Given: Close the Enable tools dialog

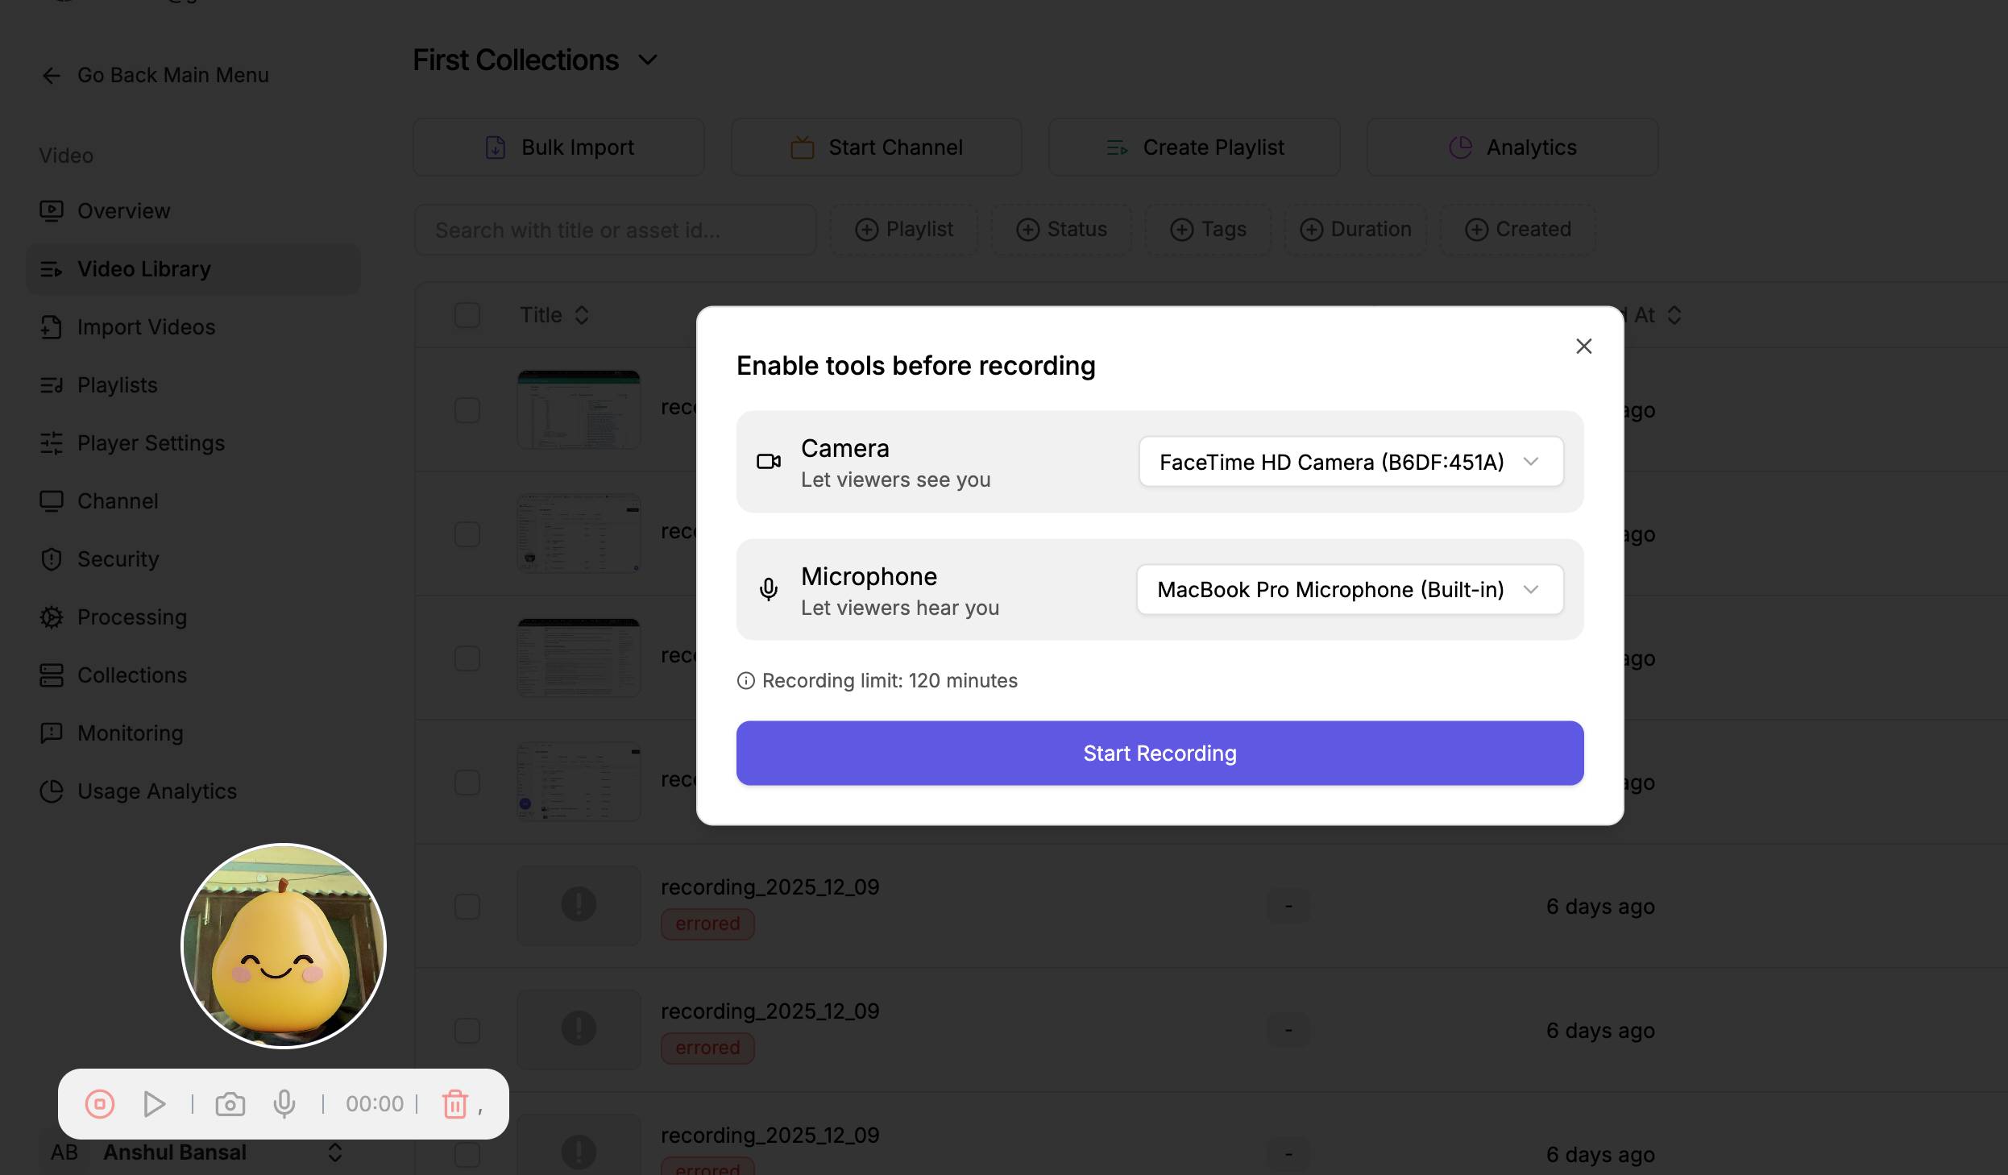Looking at the screenshot, I should (1583, 347).
